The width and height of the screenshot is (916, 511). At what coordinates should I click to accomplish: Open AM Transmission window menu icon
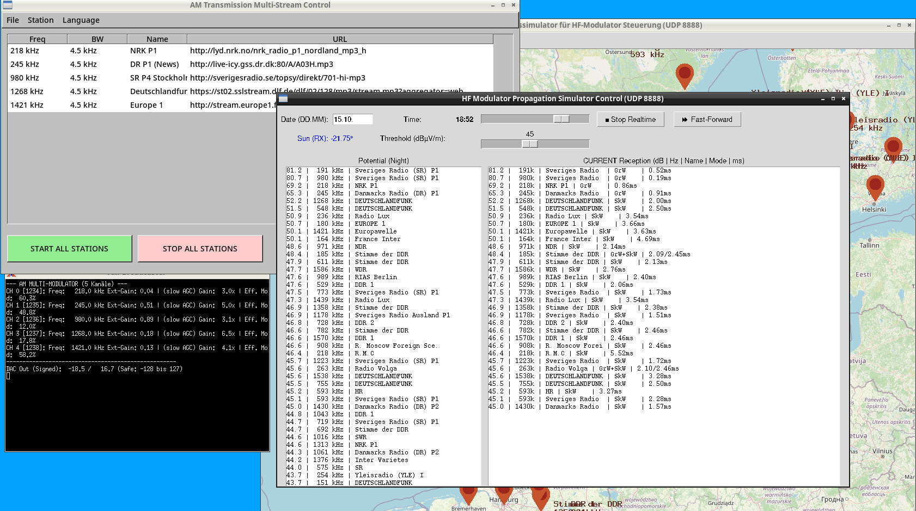point(8,5)
